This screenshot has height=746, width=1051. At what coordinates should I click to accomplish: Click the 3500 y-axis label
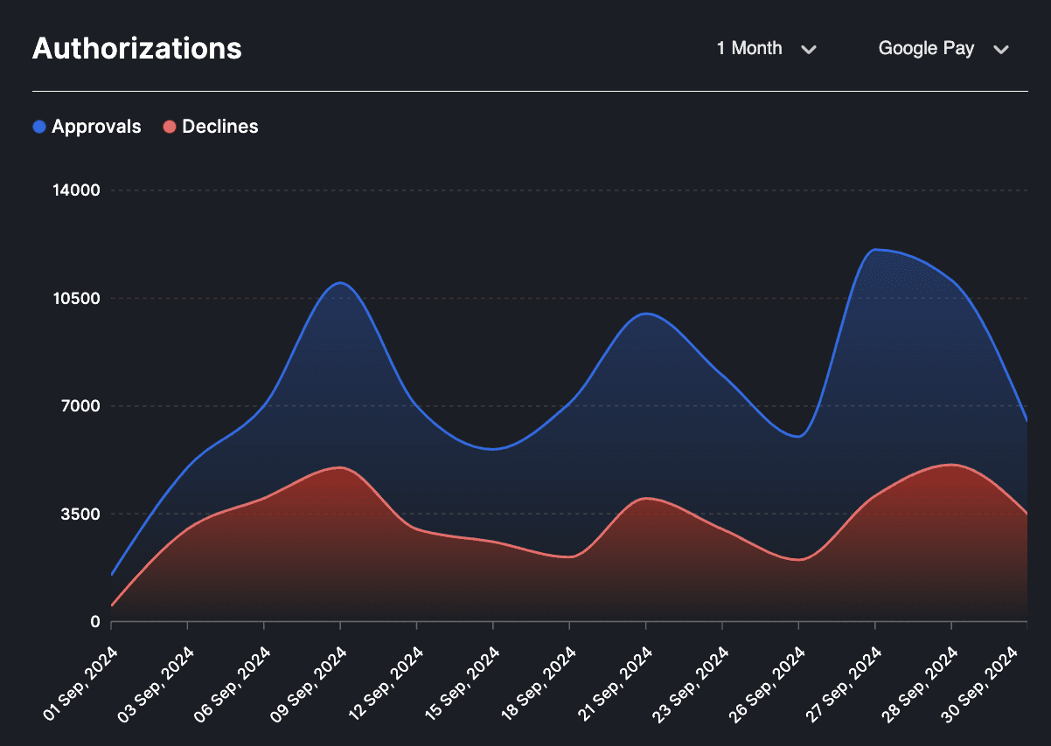pyautogui.click(x=81, y=514)
